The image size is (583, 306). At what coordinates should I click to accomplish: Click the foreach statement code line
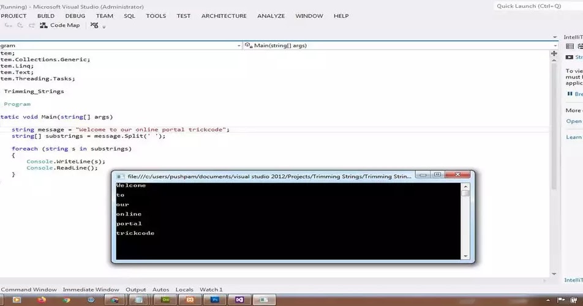click(72, 149)
